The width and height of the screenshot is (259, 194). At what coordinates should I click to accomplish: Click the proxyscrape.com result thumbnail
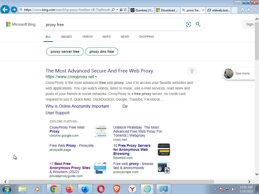164,168
